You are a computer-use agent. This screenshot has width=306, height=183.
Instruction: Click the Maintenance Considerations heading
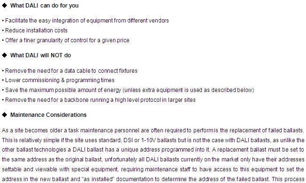[x=48, y=114]
